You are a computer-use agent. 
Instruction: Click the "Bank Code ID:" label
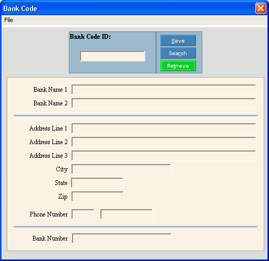tap(90, 37)
